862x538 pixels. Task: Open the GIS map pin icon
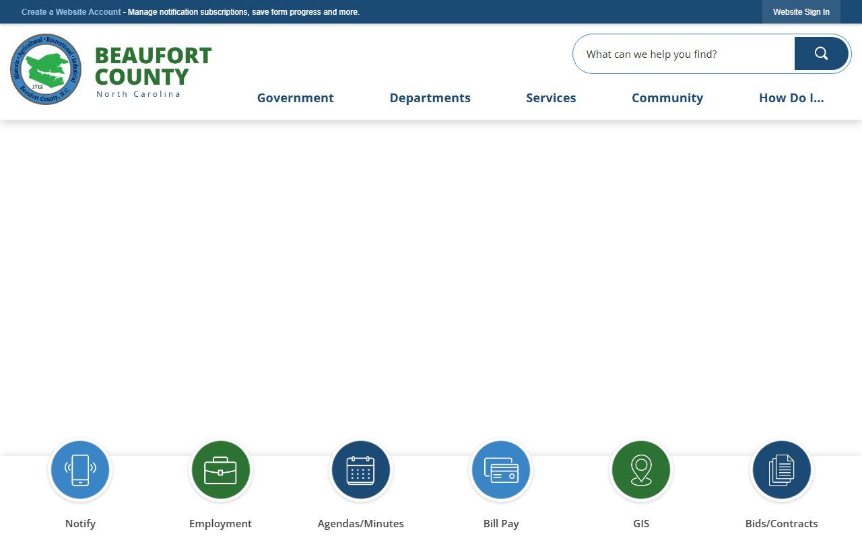coord(641,470)
